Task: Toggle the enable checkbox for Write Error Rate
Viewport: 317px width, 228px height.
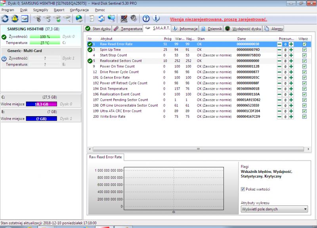Action: 304,117
